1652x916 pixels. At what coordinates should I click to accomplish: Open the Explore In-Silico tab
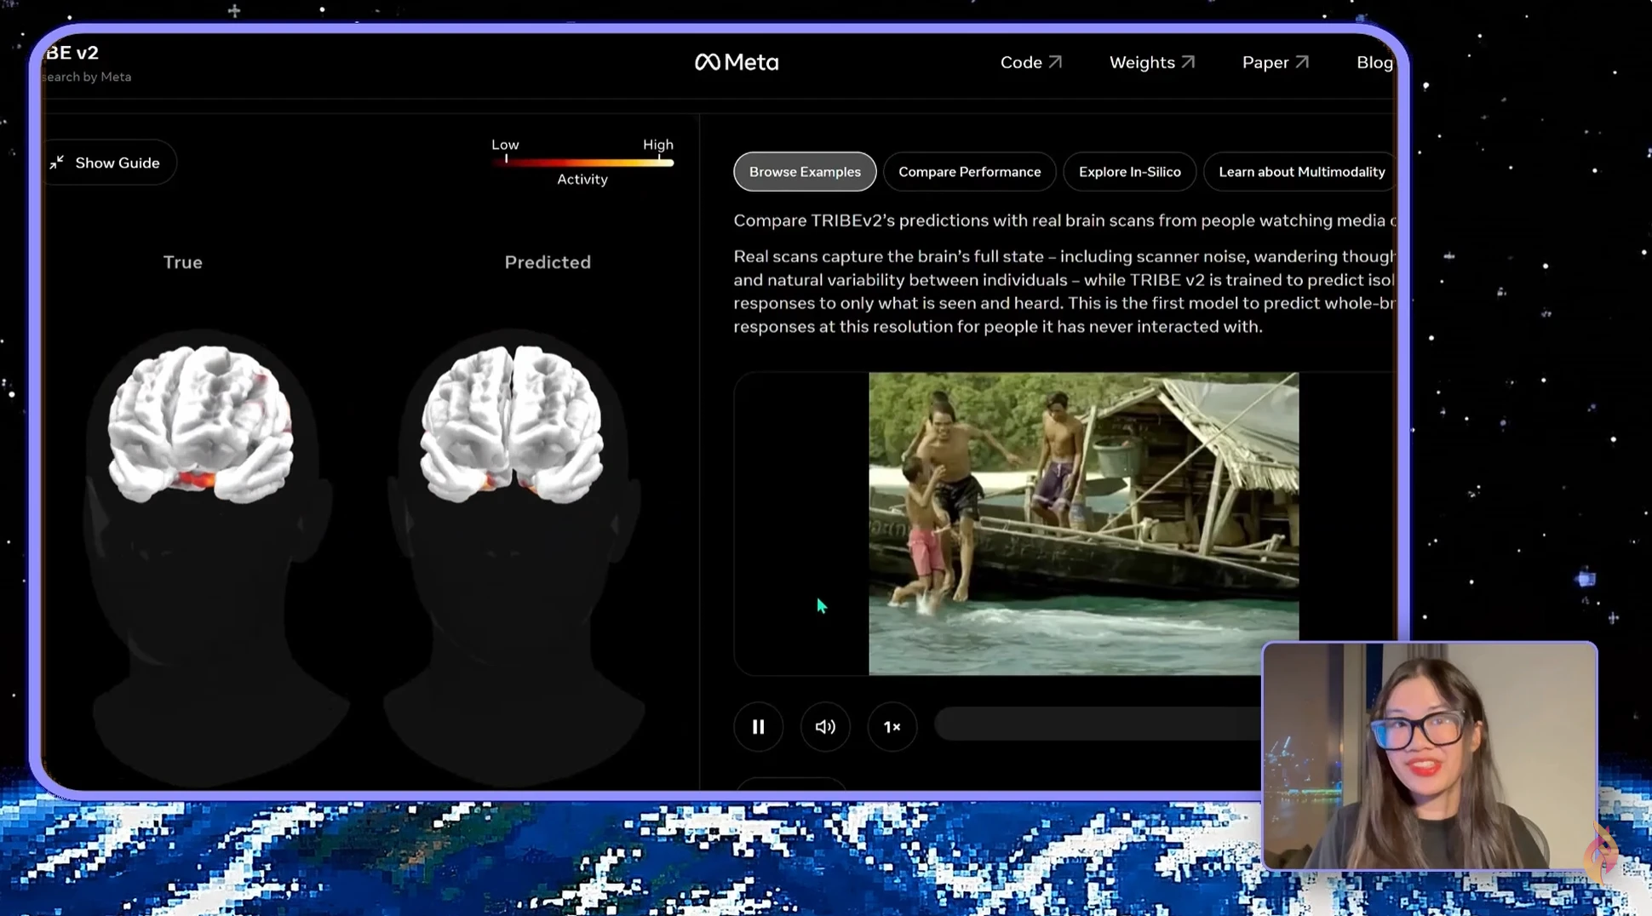pos(1129,172)
